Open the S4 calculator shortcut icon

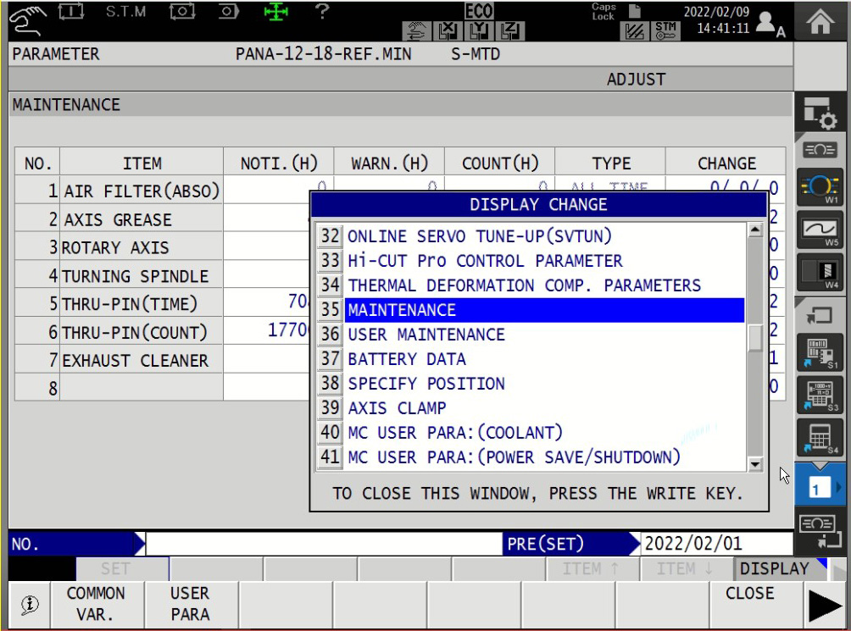coord(820,439)
